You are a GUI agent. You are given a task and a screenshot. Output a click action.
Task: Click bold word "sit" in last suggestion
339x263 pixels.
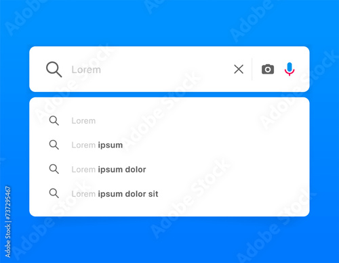point(153,194)
